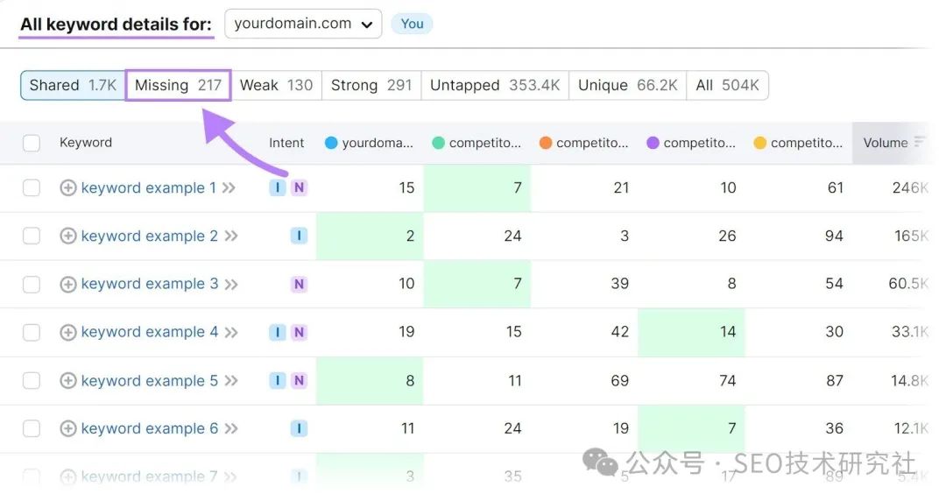Screen dimensions: 946x501
Task: Select the checkbox for keyword example 4
Action: (x=32, y=332)
